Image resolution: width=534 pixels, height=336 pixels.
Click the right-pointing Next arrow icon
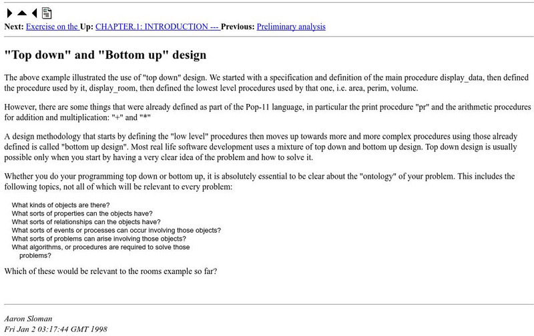[x=9, y=13]
